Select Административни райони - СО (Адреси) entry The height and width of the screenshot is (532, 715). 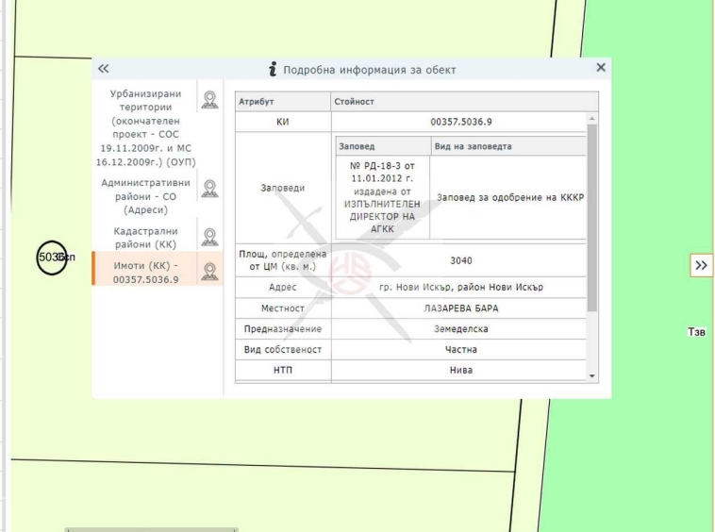tap(144, 196)
